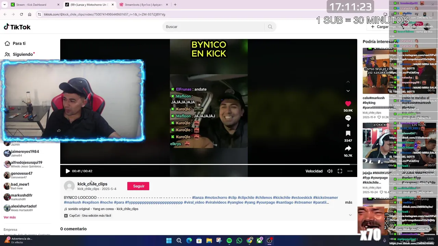Click the Seguir button
The height and width of the screenshot is (246, 438).
pos(138,186)
